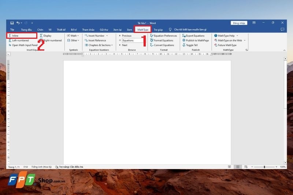Expand Chapters & Sections menu
Viewport: 293px width, 195px height.
[99, 45]
